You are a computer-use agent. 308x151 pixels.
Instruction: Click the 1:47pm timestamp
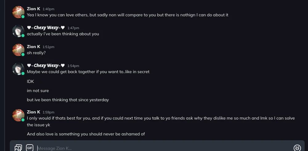[73, 28]
